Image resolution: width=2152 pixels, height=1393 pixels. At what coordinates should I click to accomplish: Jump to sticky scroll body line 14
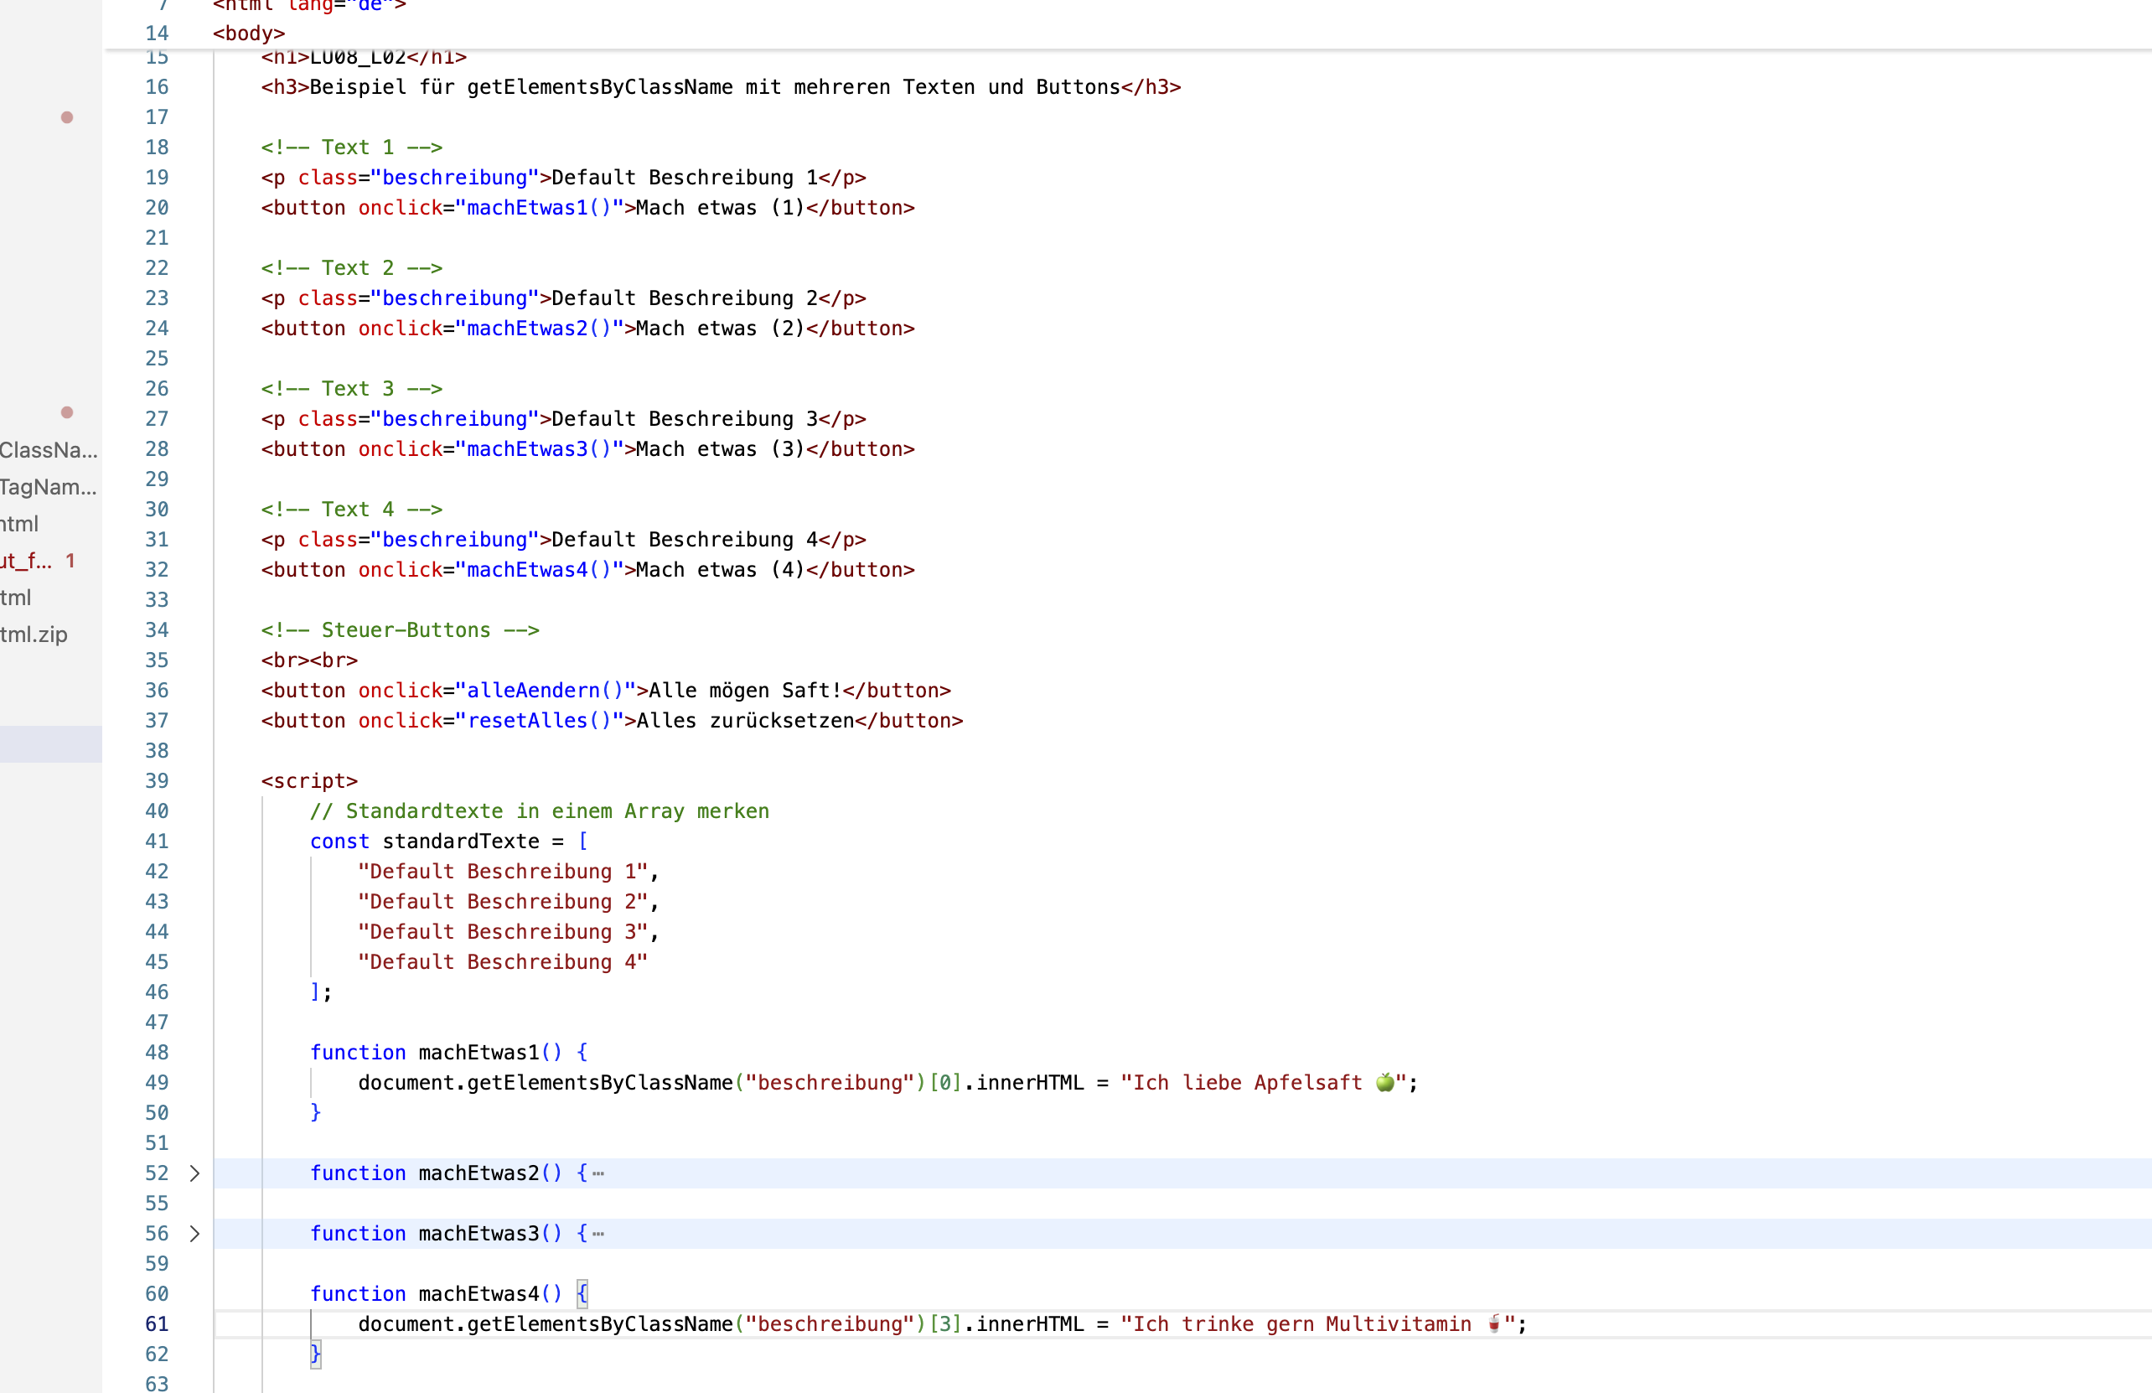pos(249,34)
